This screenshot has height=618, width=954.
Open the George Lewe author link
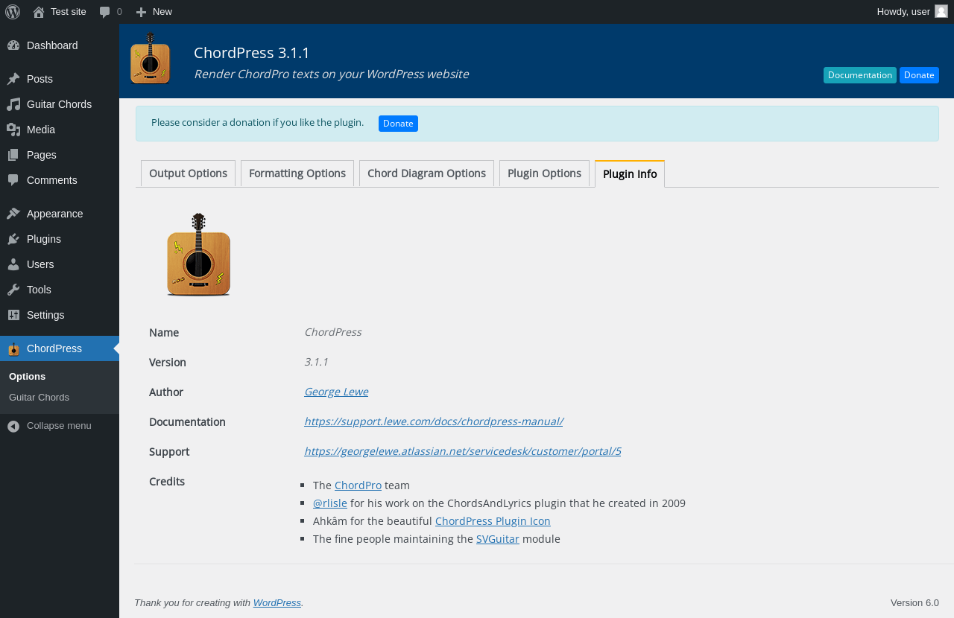(x=336, y=392)
